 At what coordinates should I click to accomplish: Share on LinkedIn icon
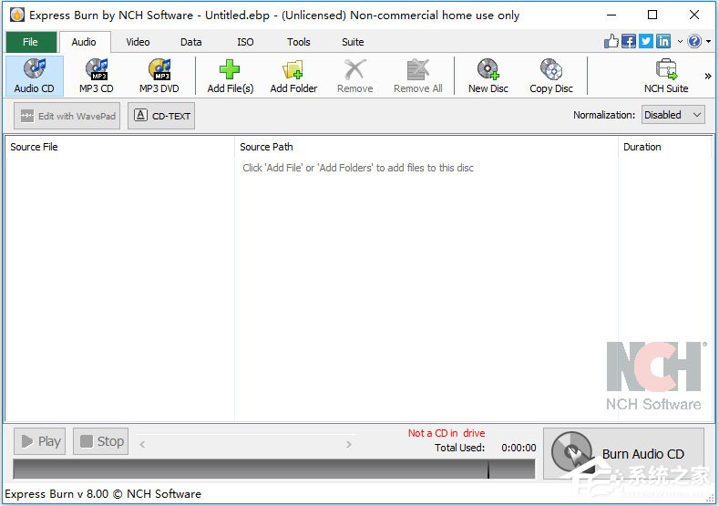coord(663,41)
